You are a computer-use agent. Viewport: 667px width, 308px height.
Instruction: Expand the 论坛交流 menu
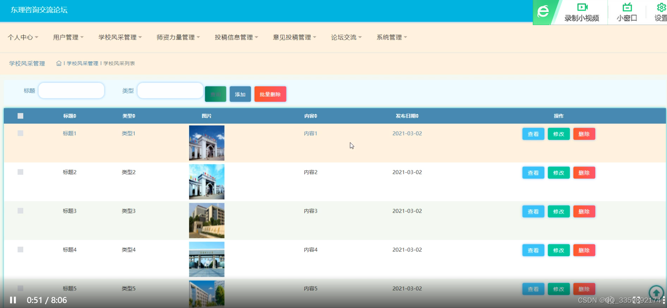coord(346,37)
